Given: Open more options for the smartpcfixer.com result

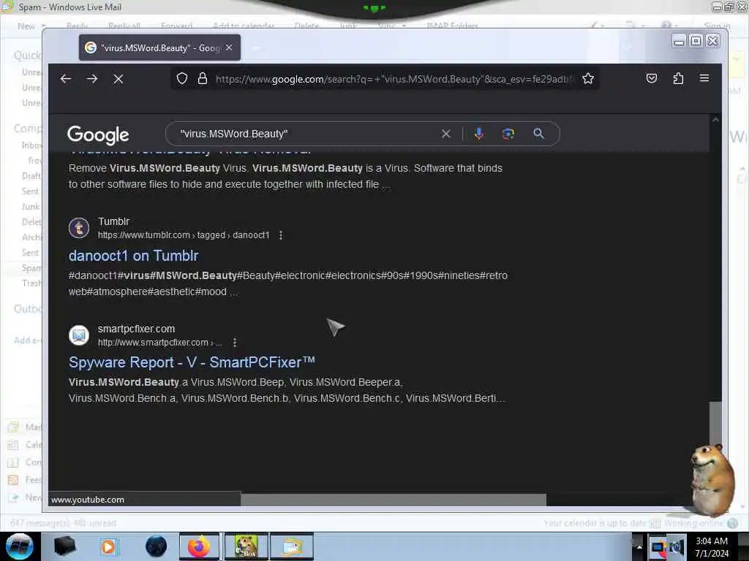Looking at the screenshot, I should coord(235,343).
